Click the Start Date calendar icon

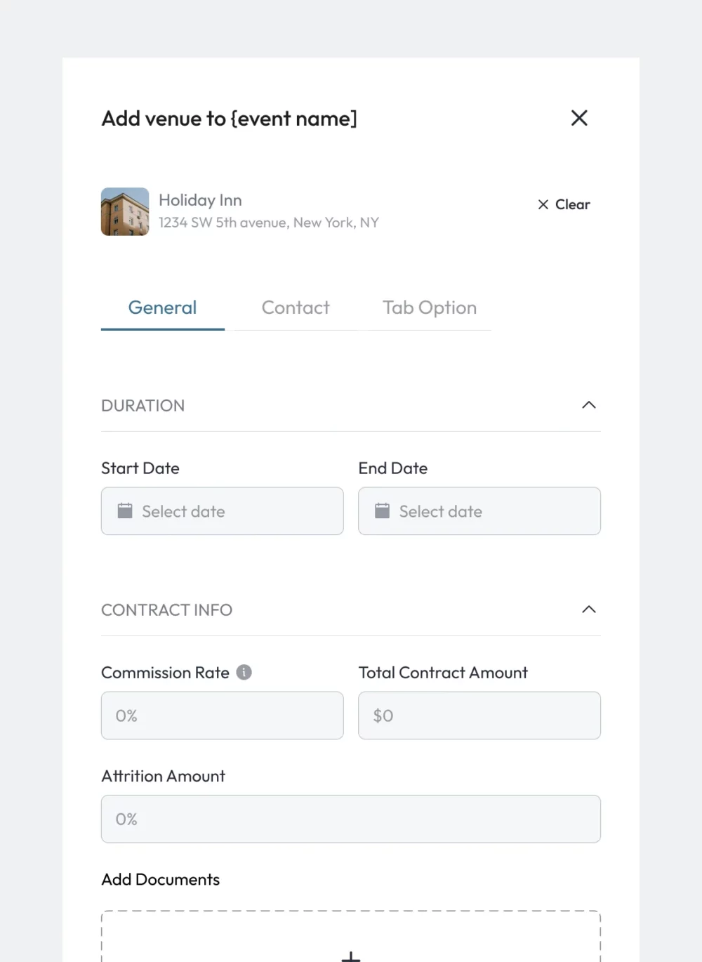125,510
